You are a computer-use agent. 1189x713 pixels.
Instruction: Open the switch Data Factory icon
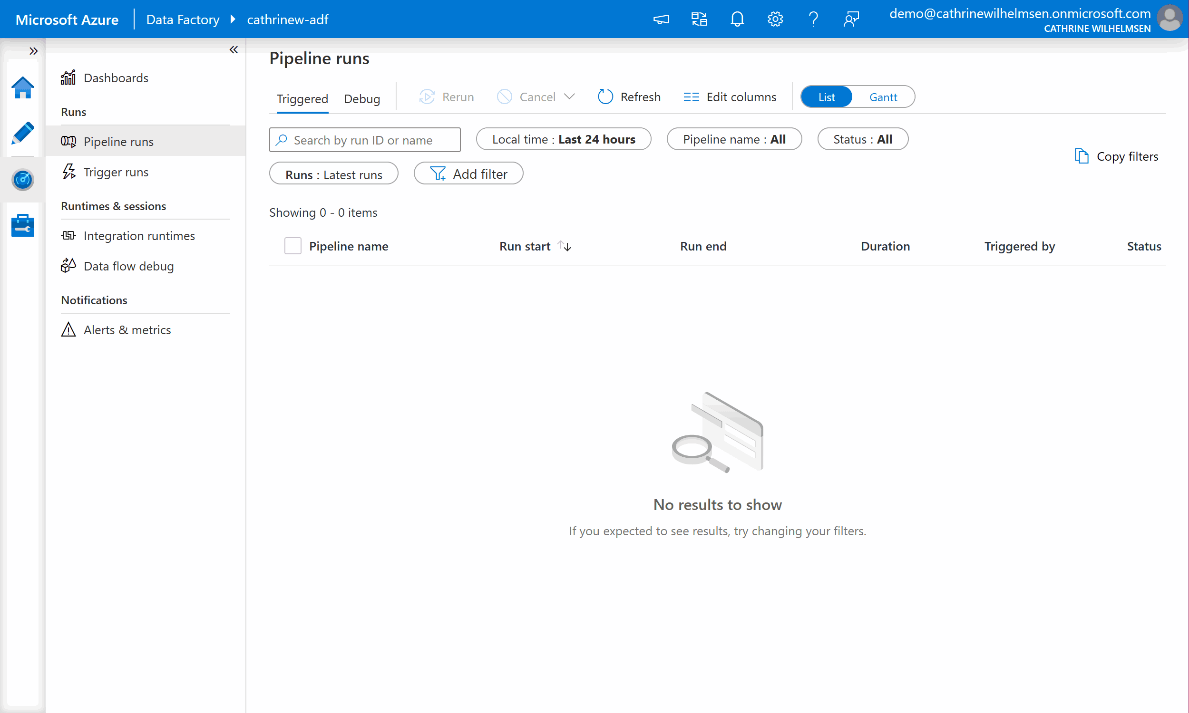tap(699, 19)
